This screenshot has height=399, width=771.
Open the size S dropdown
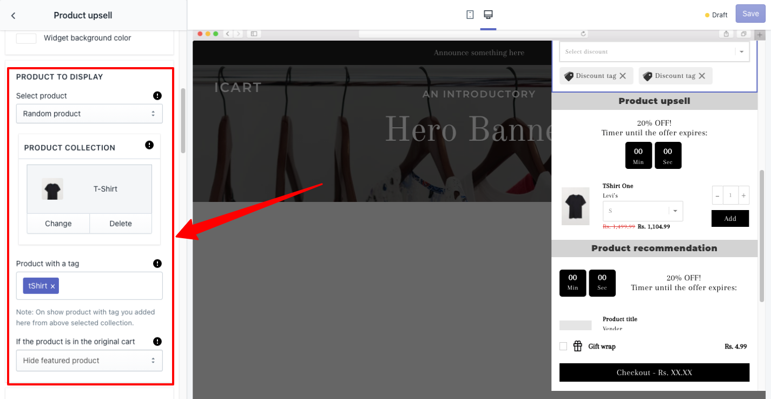643,211
